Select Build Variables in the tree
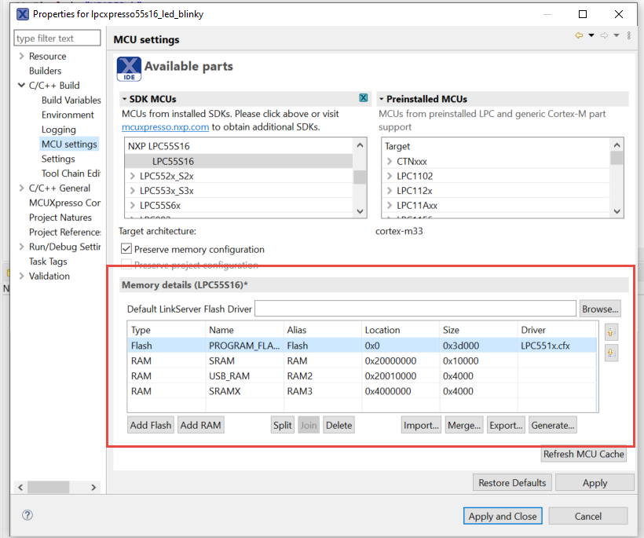Image resolution: width=644 pixels, height=538 pixels. coord(71,101)
